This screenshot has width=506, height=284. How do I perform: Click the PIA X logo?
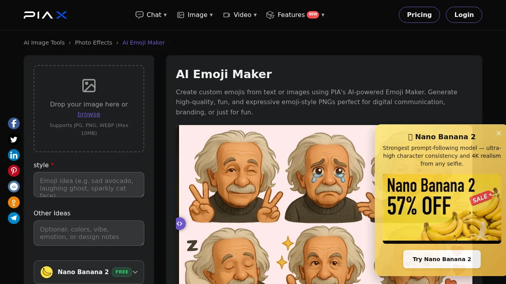tap(45, 15)
